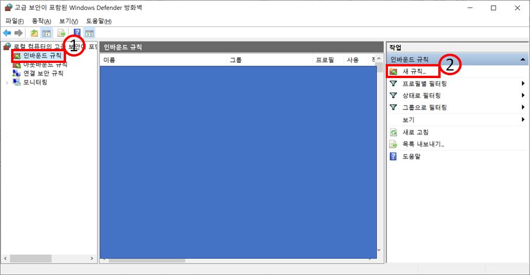Select 모니터링 in the tree
The height and width of the screenshot is (275, 530).
pos(35,82)
